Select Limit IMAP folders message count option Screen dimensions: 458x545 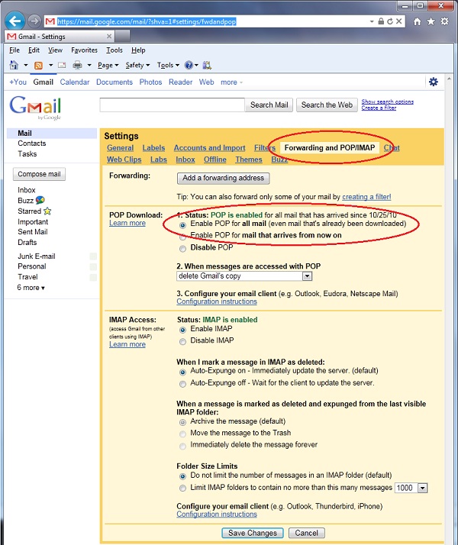pos(182,489)
